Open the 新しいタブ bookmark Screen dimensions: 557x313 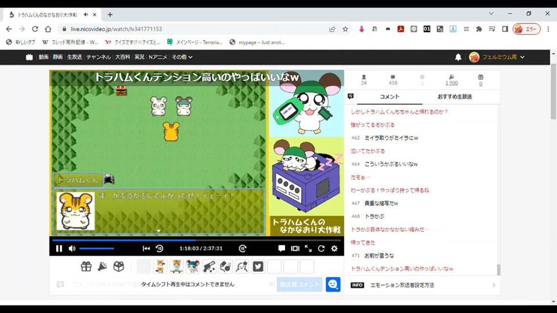click(21, 42)
